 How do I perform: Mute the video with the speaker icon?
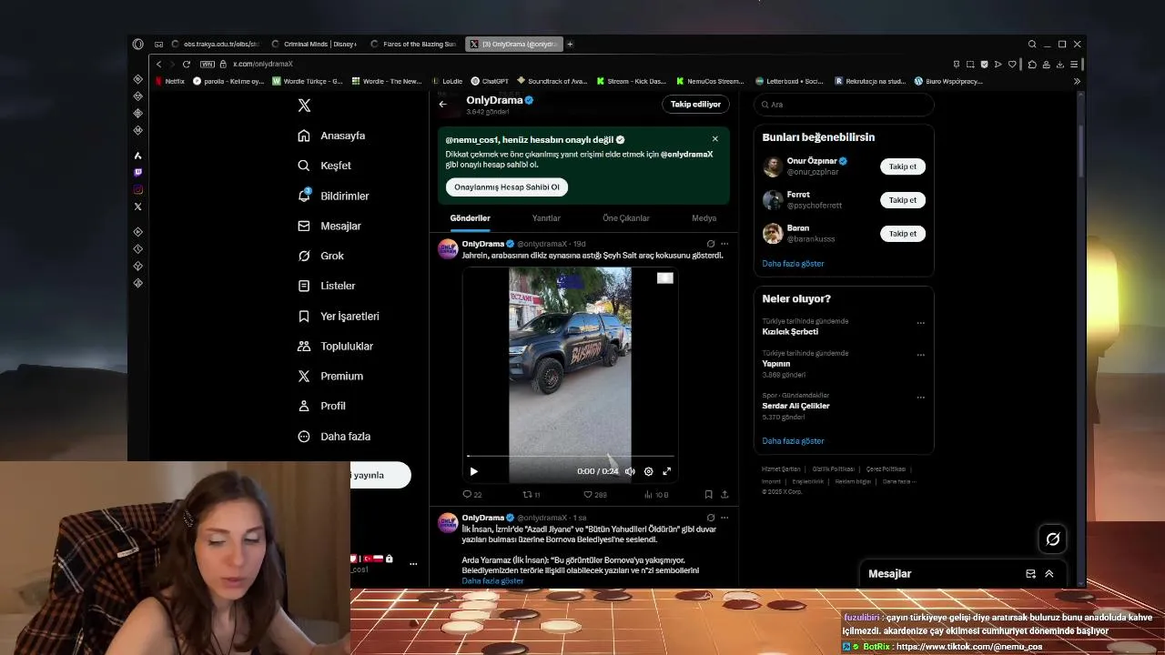pos(630,471)
